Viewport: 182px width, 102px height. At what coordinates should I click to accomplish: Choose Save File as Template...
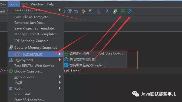point(36,17)
